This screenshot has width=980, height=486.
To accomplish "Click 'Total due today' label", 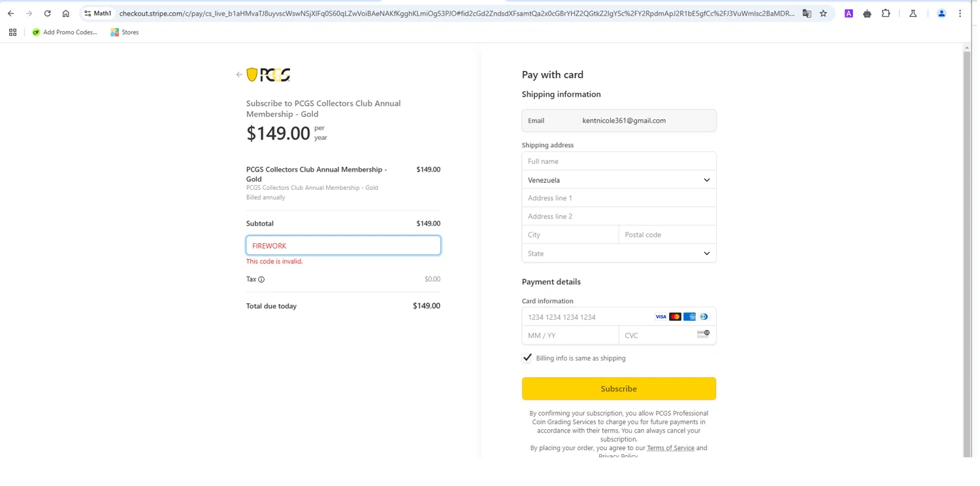I will pos(271,306).
